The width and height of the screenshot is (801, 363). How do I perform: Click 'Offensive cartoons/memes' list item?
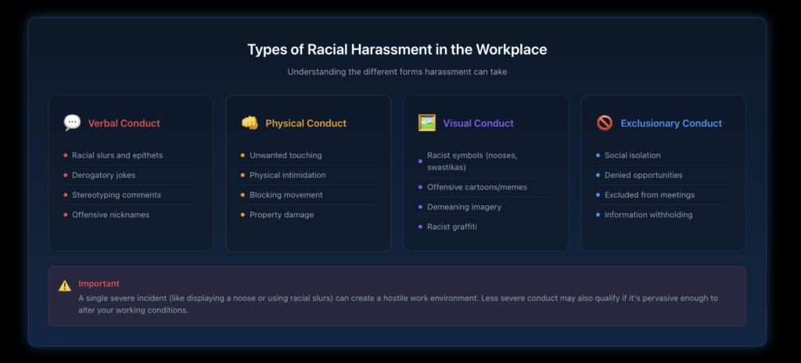[x=486, y=187]
